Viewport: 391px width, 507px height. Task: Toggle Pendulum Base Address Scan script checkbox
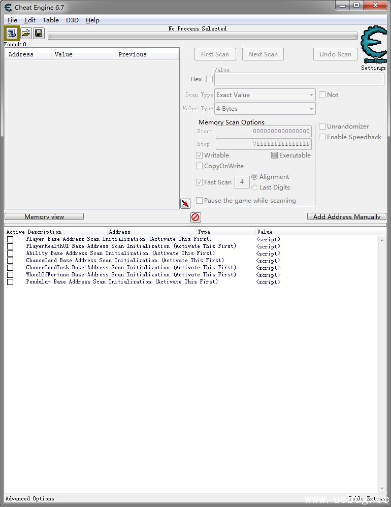[10, 282]
